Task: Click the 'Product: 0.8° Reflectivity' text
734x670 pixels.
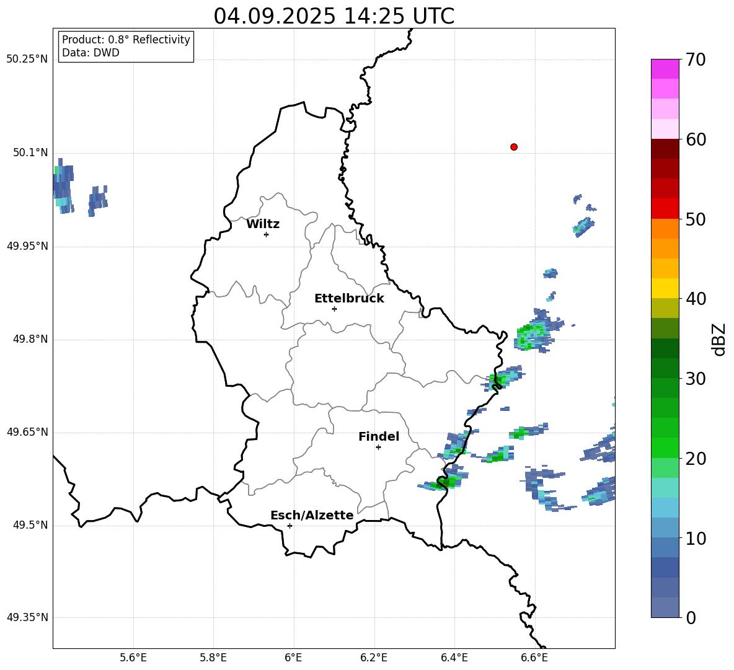Action: (126, 39)
